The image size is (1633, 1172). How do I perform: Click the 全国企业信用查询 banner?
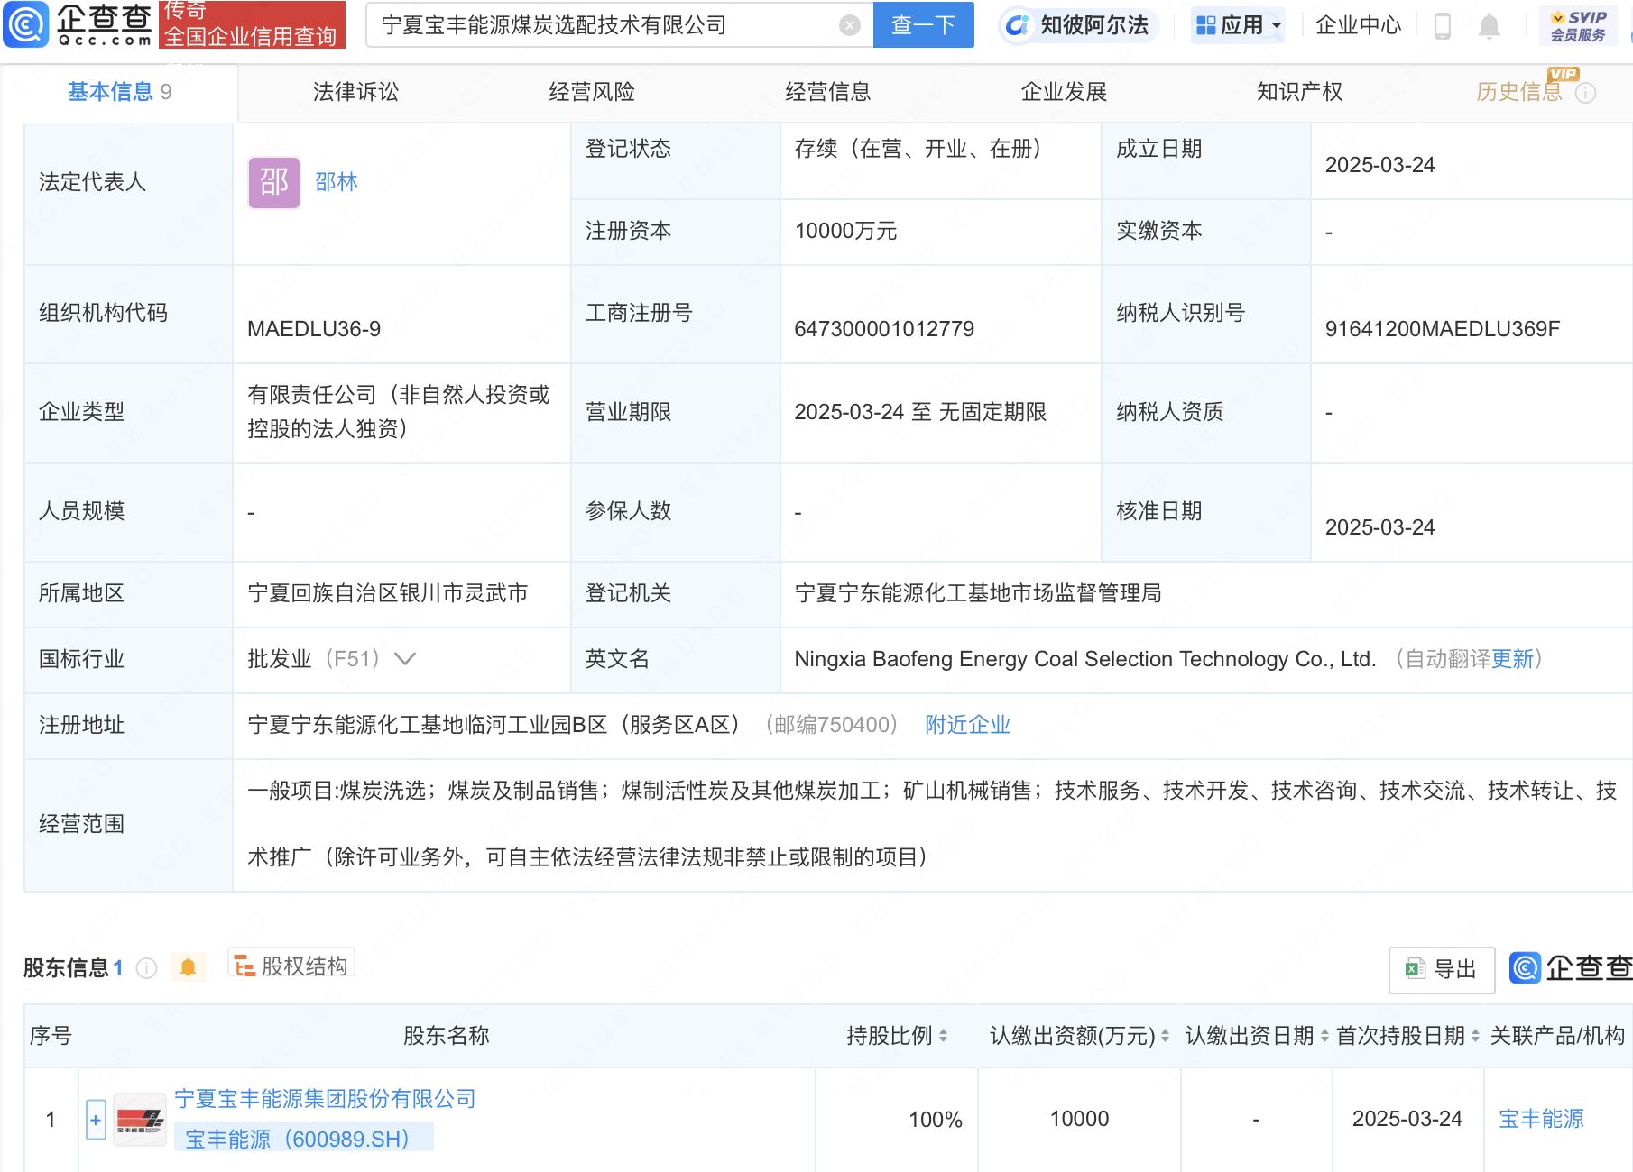click(252, 25)
